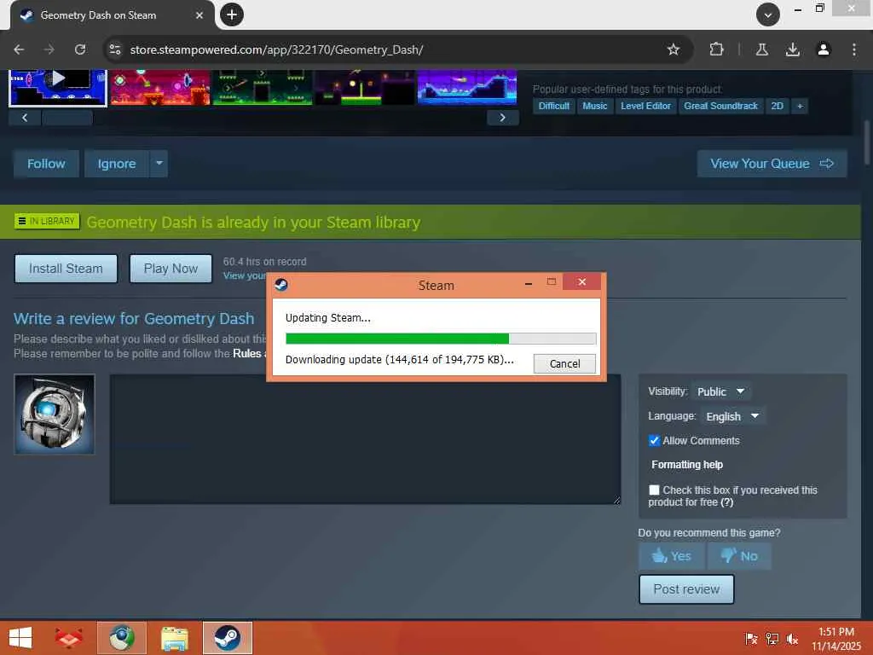The height and width of the screenshot is (655, 873).
Task: Switch to the browser in taskbar
Action: 122,638
